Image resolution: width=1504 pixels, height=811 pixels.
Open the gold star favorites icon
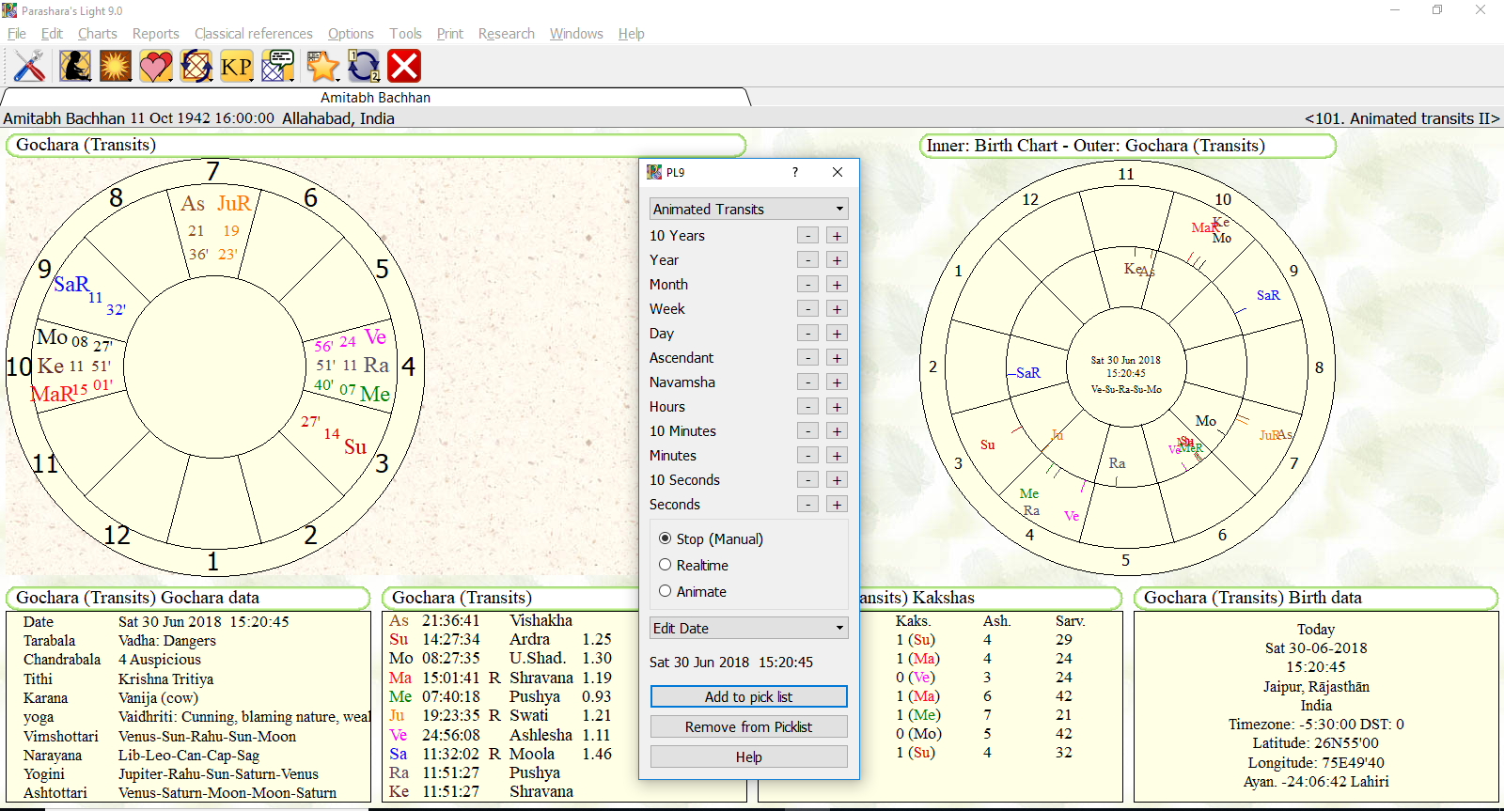point(322,66)
